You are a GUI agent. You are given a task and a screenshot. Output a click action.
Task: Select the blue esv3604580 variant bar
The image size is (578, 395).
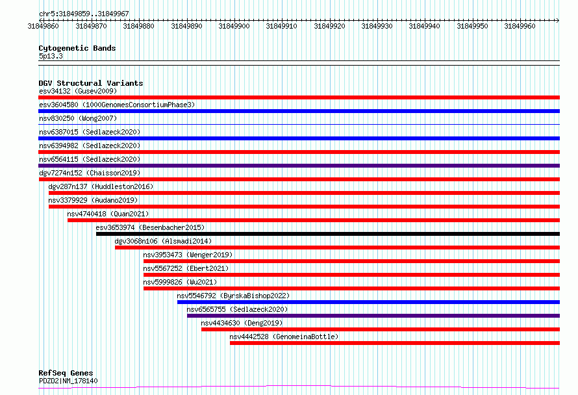pyautogui.click(x=299, y=111)
